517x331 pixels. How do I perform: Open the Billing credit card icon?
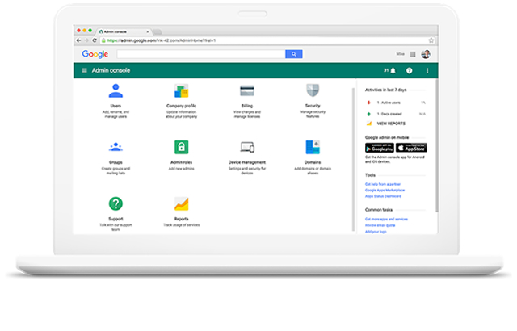click(247, 91)
